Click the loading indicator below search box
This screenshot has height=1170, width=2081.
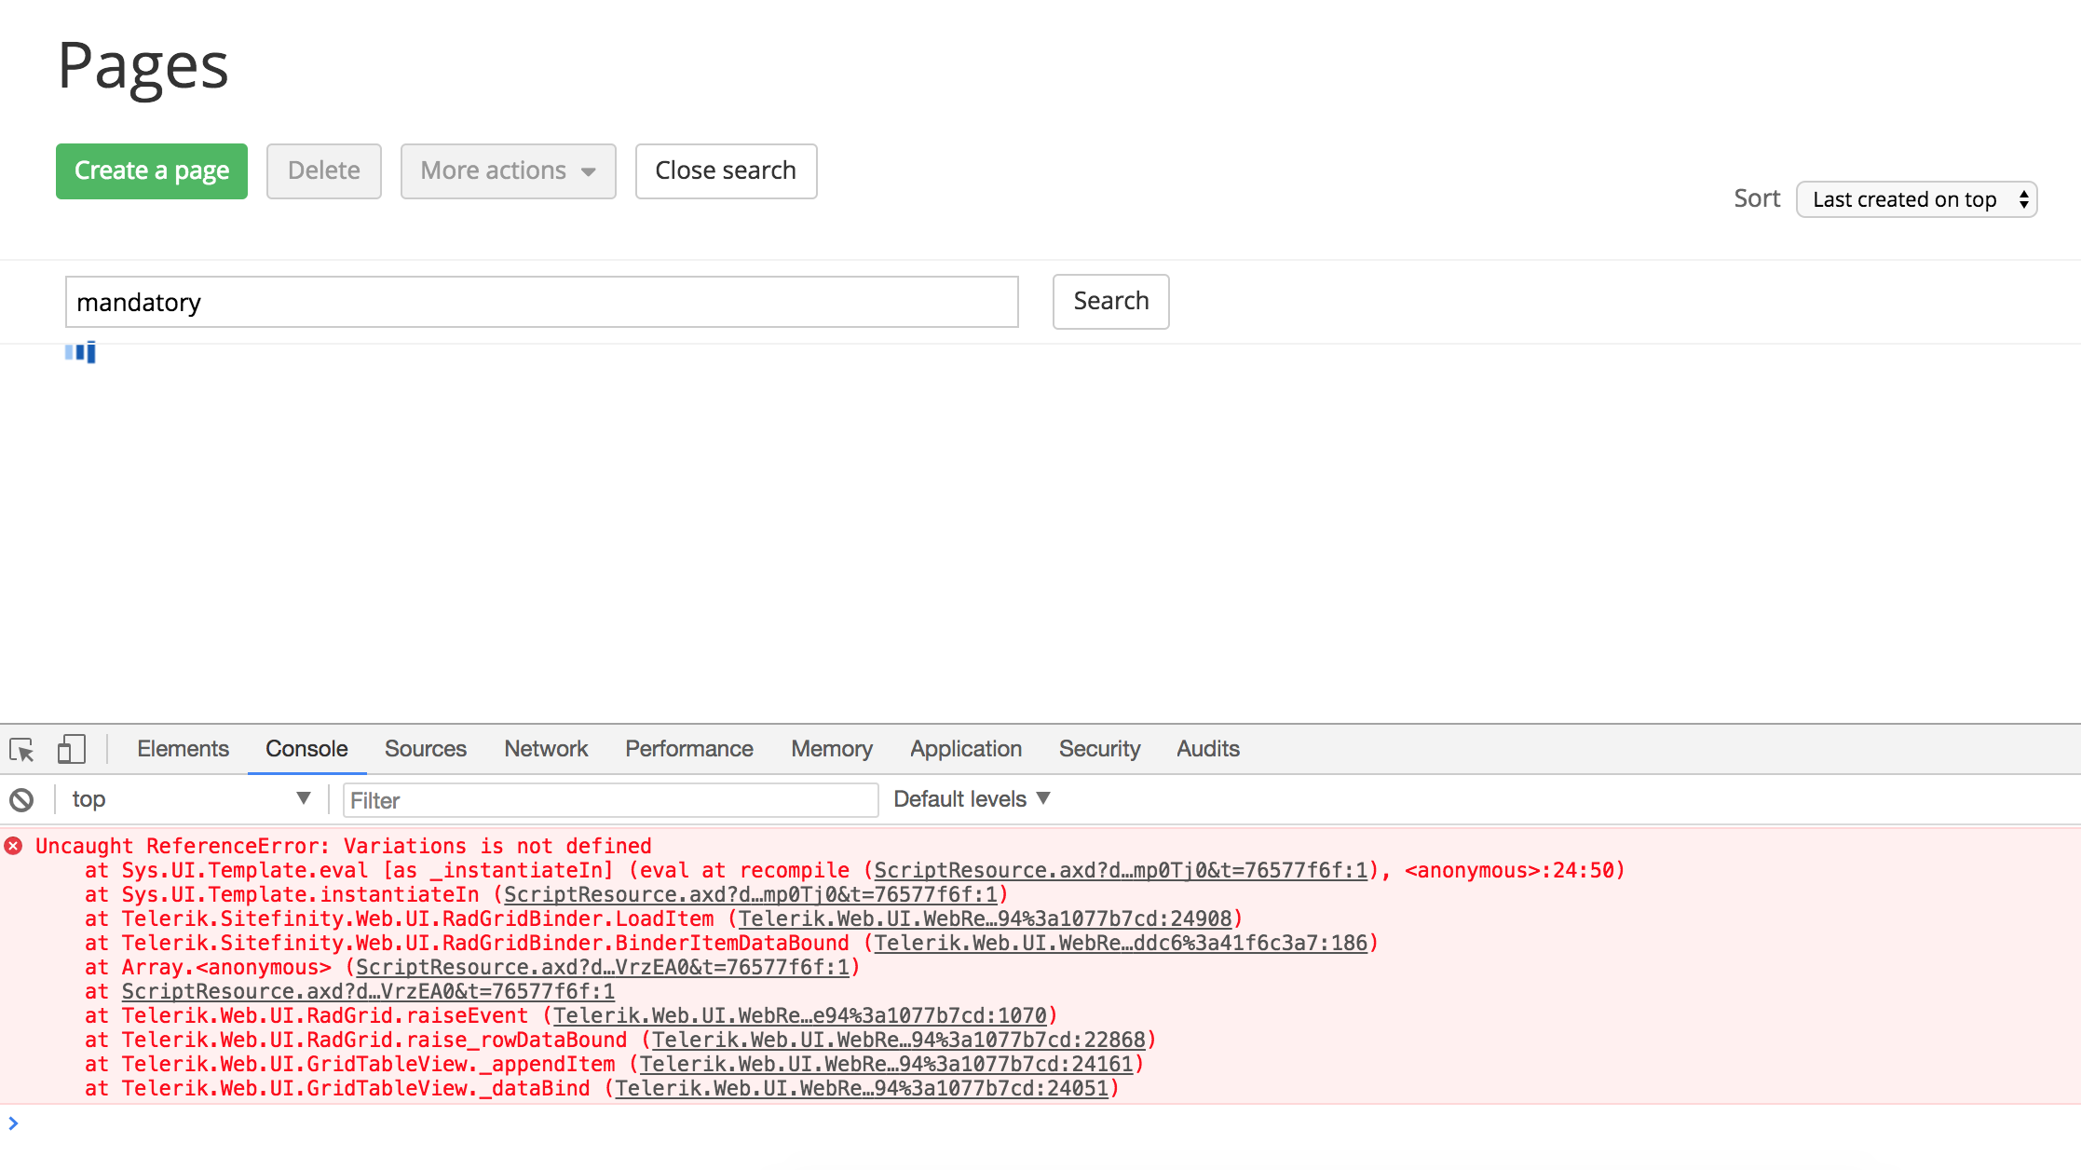click(80, 352)
